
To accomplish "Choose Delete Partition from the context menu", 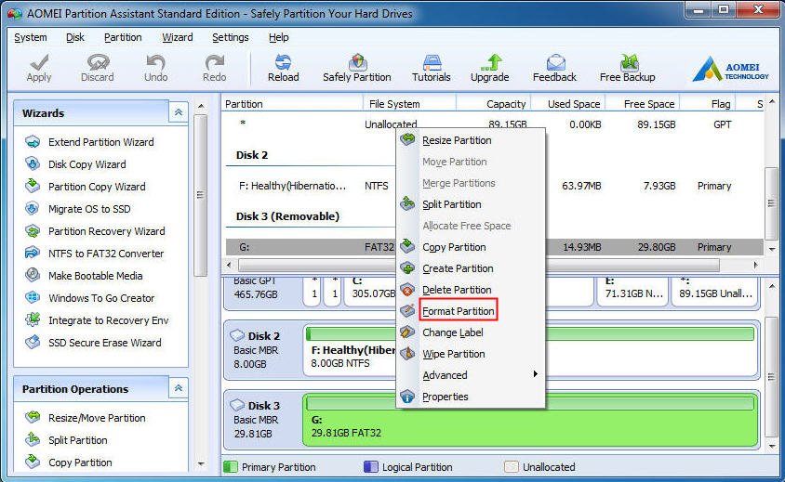I will pyautogui.click(x=471, y=290).
